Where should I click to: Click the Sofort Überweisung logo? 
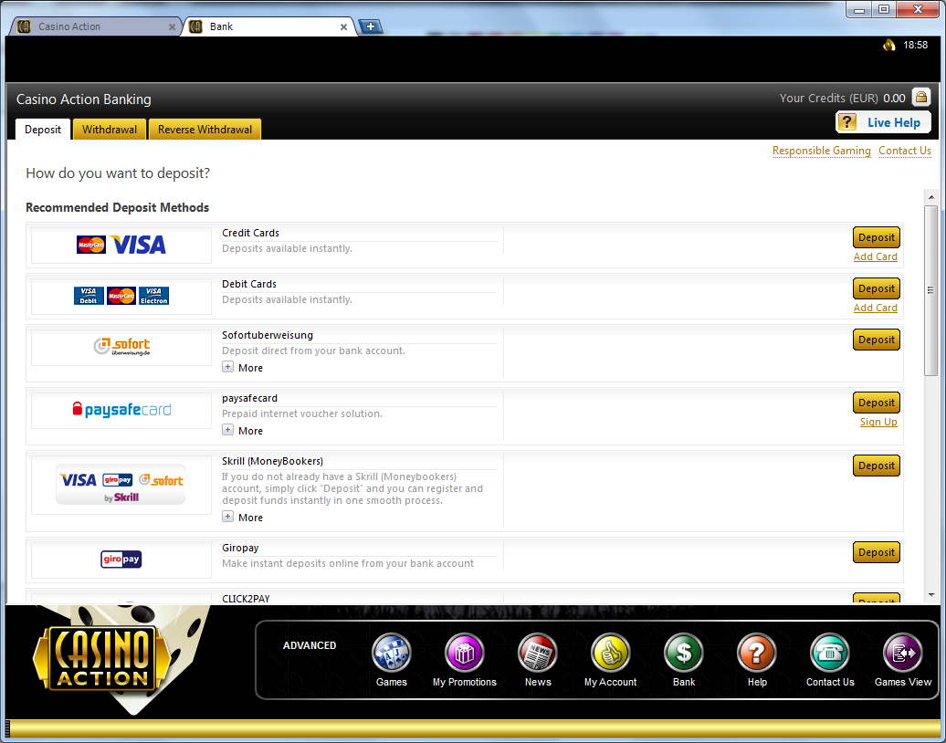pyautogui.click(x=121, y=346)
